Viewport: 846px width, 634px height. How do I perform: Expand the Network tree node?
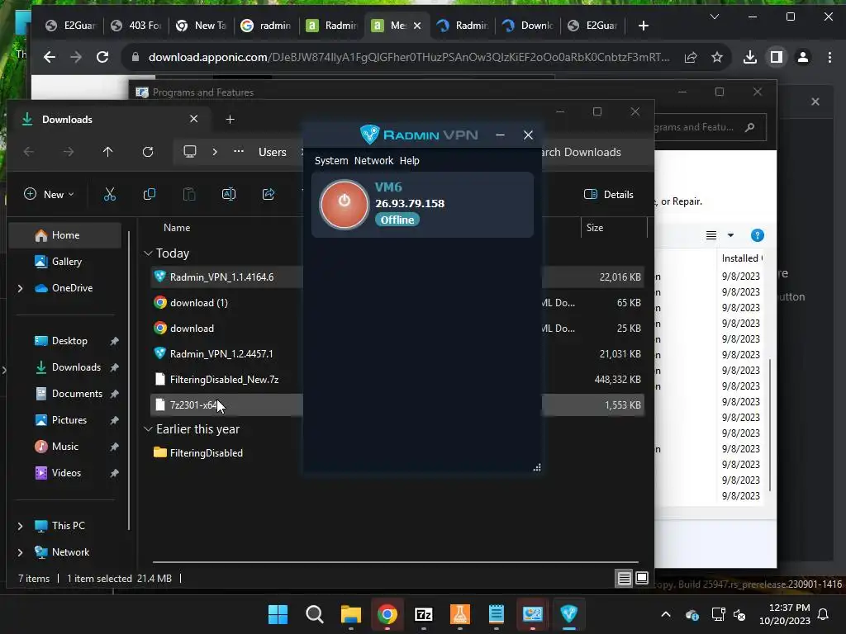(20, 552)
